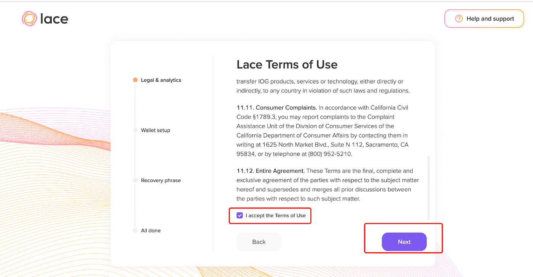Select the Legal & analytics step label

(x=161, y=80)
